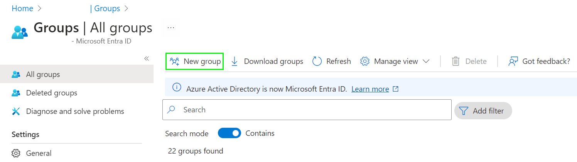Toggle the Search mode Contains switch
This screenshot has height=162, width=577.
tap(229, 133)
